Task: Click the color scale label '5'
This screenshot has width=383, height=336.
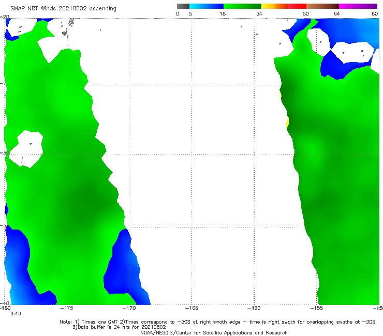Action: click(x=190, y=14)
